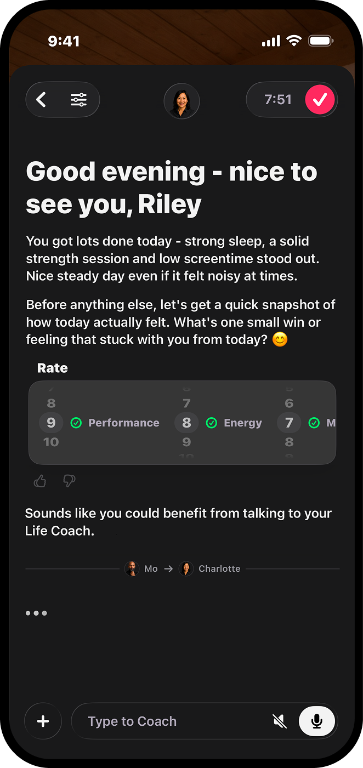Tap the Type to Coach input field
Screen dimensions: 363x768
click(x=165, y=721)
